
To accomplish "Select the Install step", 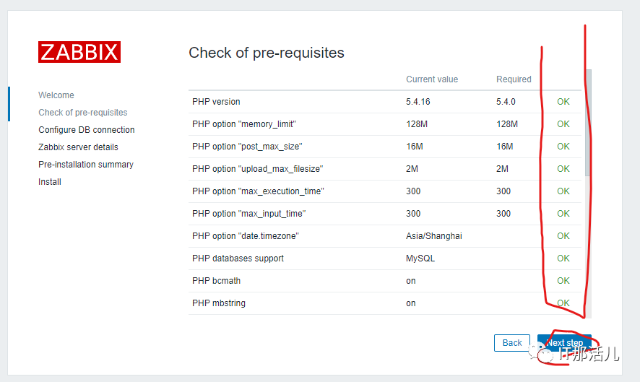I will point(50,182).
